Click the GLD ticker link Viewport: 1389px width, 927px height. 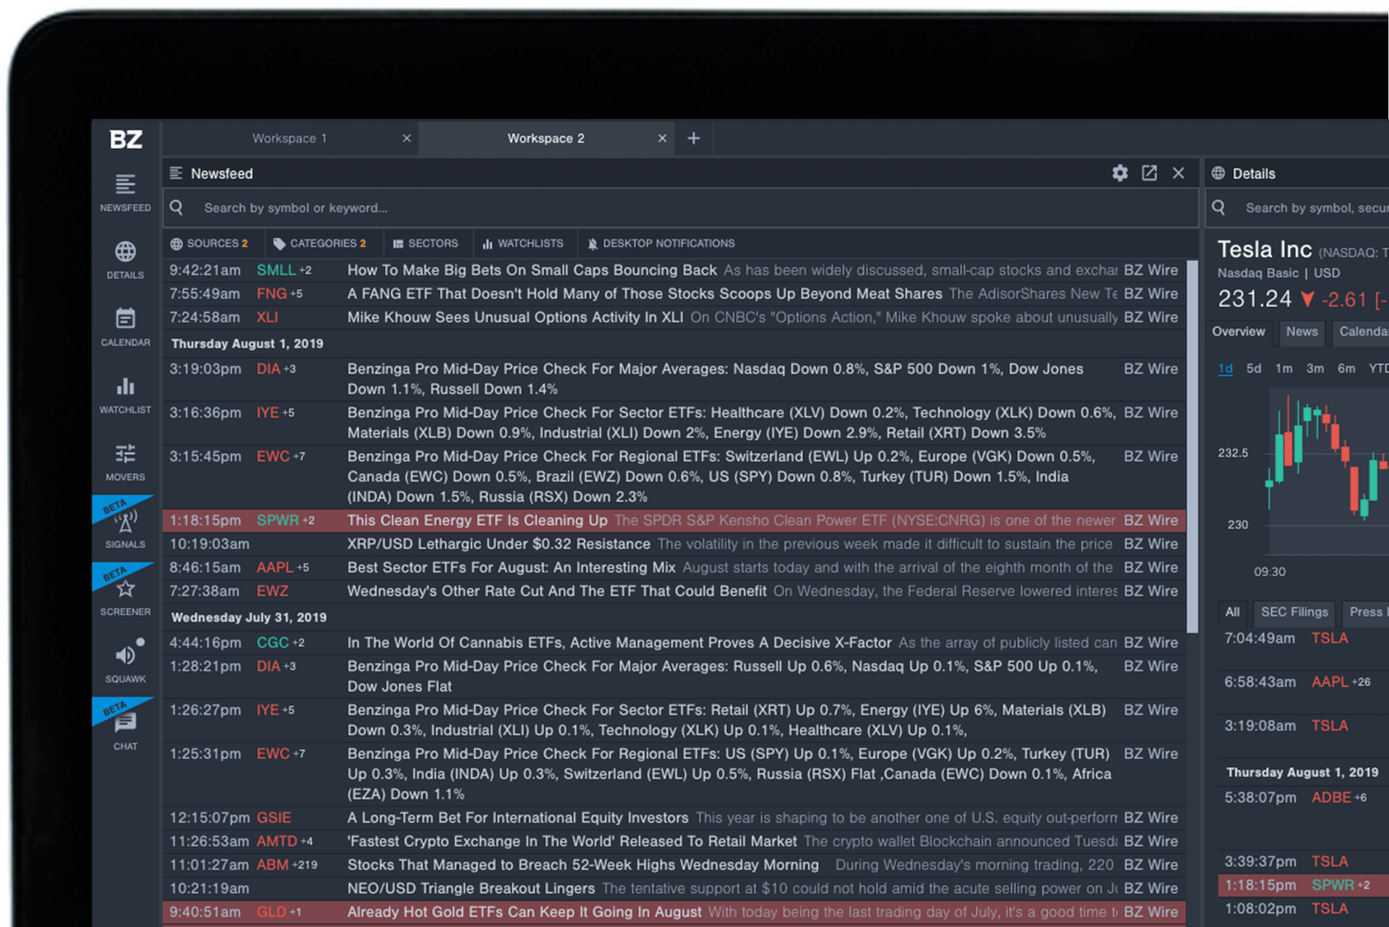pyautogui.click(x=272, y=912)
